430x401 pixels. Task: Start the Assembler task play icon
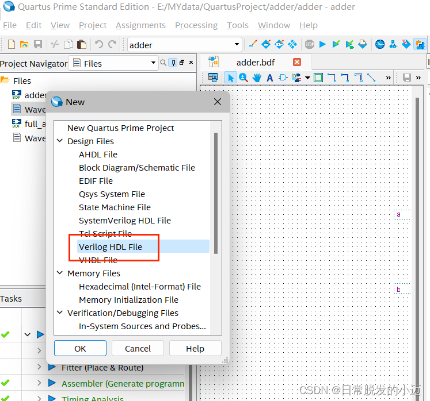(52, 383)
